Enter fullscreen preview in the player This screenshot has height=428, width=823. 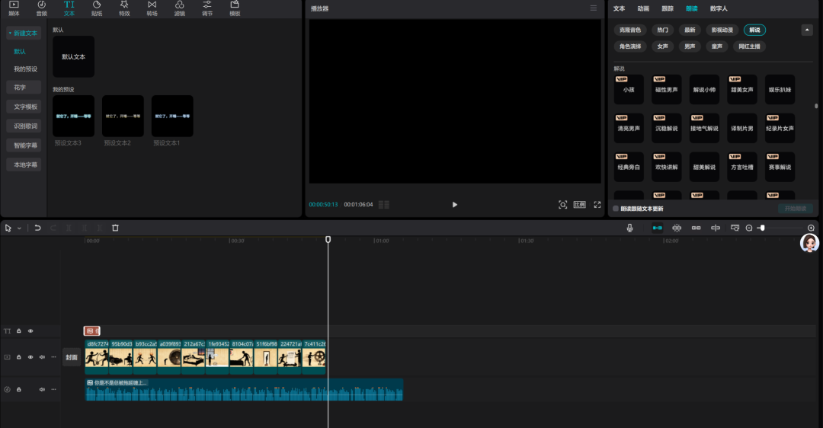pos(597,205)
